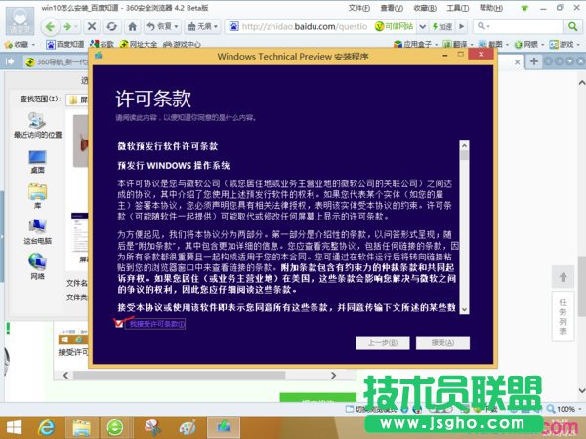The width and height of the screenshot is (586, 439).
Task: Toggle the 我接受许可条款 checkbox
Action: [x=119, y=323]
